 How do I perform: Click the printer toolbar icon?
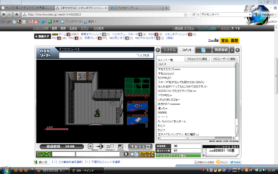pos(24,22)
